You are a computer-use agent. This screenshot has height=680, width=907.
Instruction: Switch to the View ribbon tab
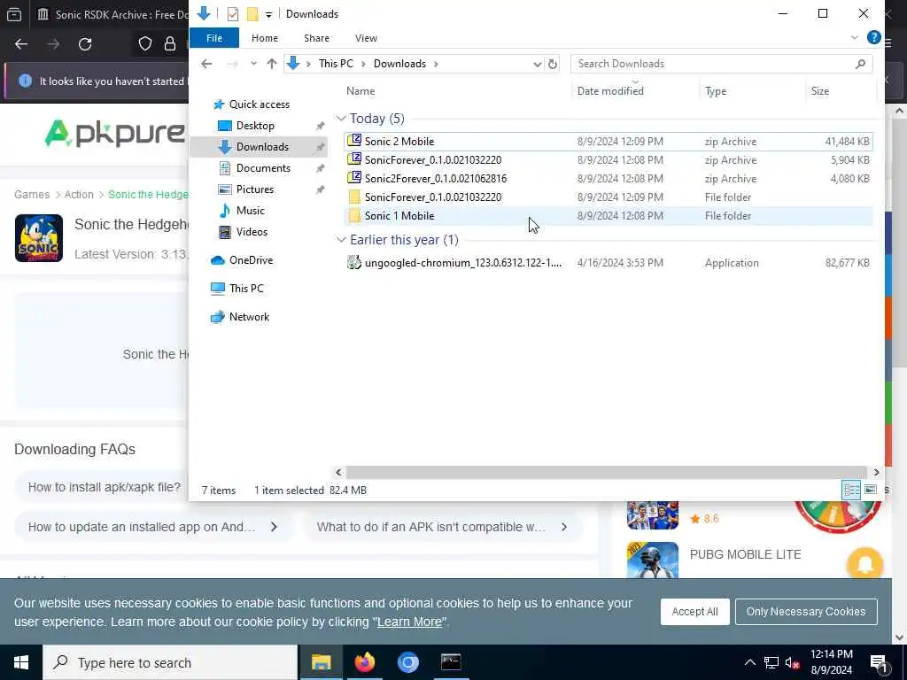click(x=366, y=38)
